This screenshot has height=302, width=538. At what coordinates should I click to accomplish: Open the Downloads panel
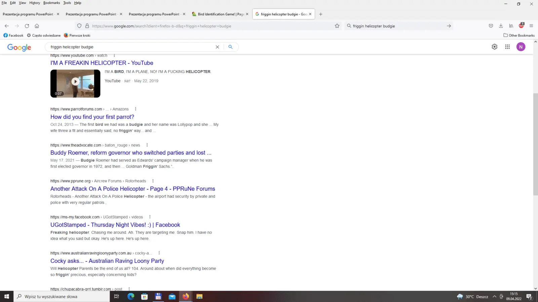tap(501, 26)
